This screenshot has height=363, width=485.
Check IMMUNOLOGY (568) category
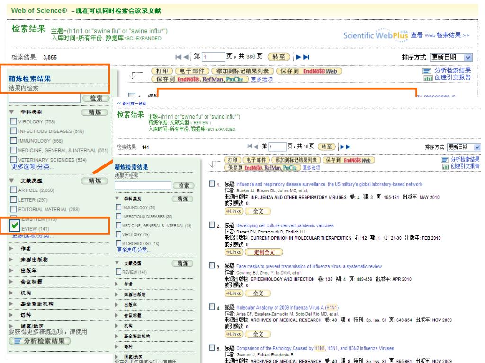13,140
